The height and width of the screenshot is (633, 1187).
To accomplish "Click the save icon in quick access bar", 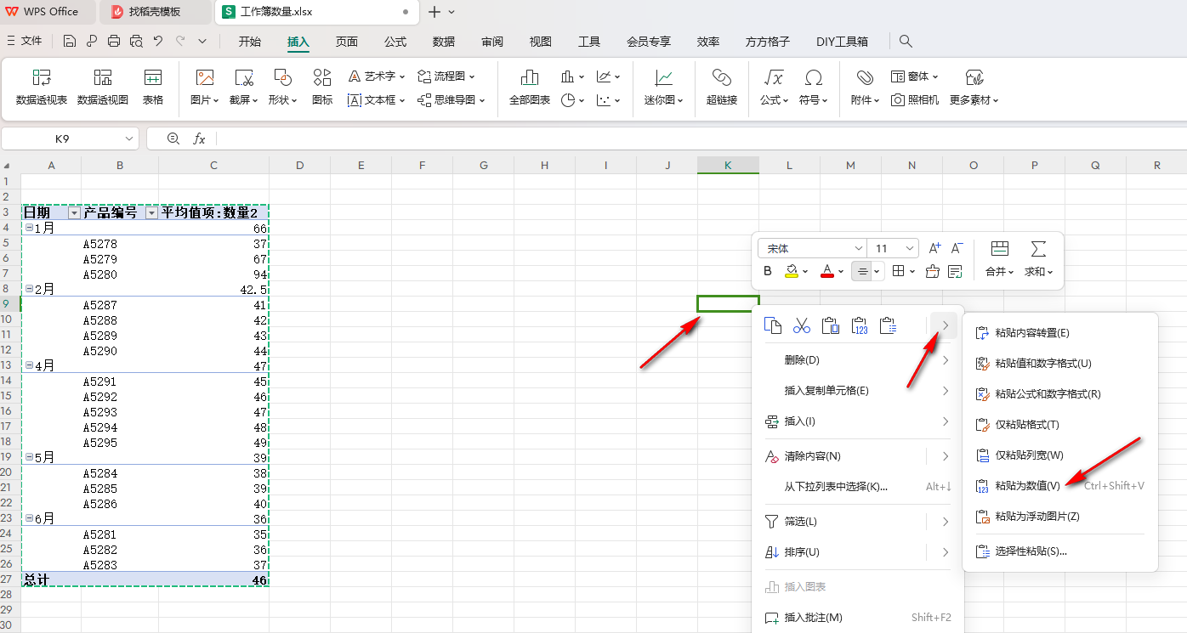I will pyautogui.click(x=70, y=41).
